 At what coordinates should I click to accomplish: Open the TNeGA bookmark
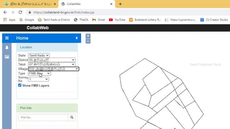pos(81,20)
